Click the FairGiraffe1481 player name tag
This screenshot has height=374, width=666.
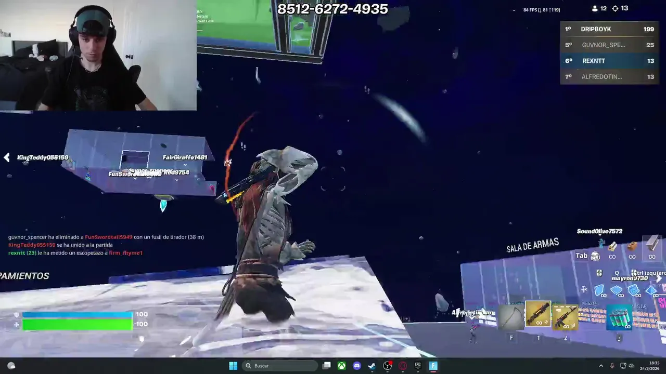[185, 157]
